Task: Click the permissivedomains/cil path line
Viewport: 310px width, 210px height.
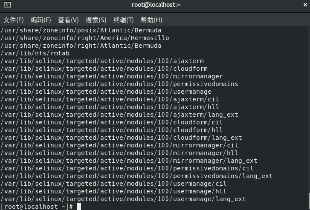Action: 127,169
